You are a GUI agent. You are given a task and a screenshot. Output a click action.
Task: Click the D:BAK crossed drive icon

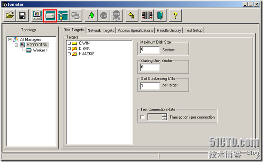pos(74,49)
